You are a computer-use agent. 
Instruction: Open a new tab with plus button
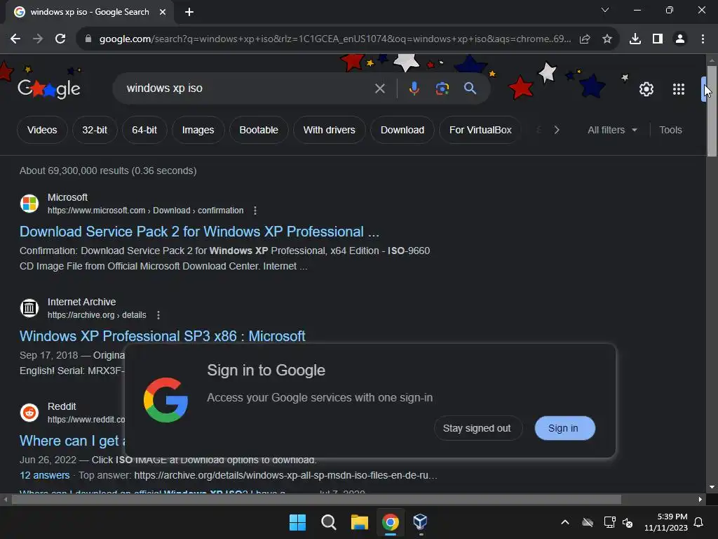coord(189,12)
